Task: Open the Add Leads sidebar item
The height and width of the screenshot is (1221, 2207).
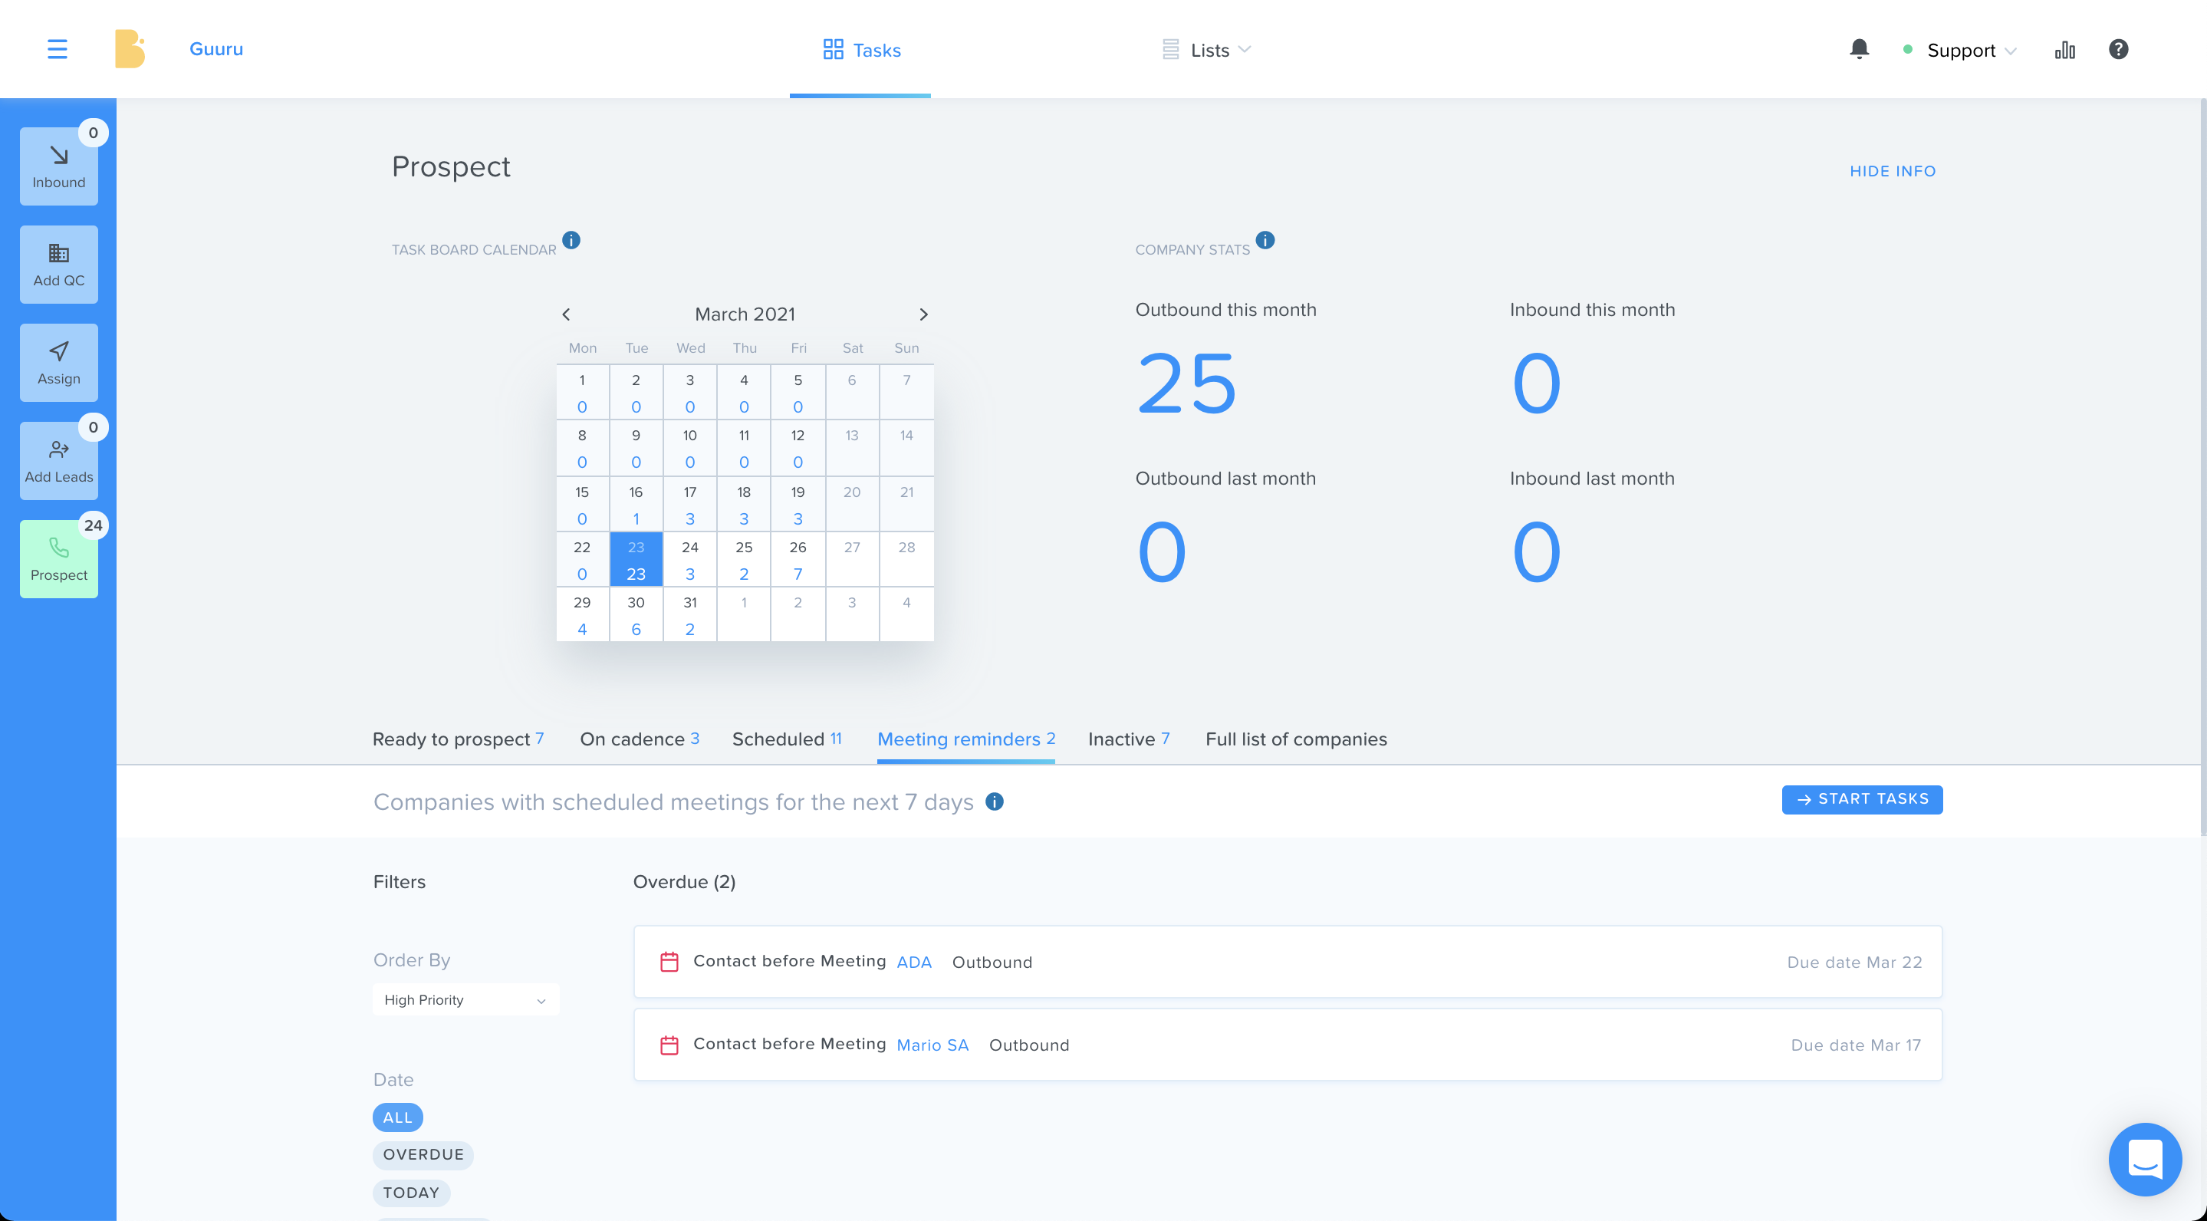Action: (59, 461)
